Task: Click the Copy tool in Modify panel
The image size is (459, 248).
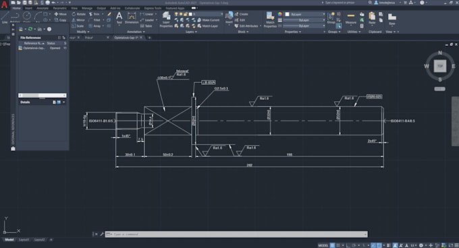Action: [x=60, y=20]
